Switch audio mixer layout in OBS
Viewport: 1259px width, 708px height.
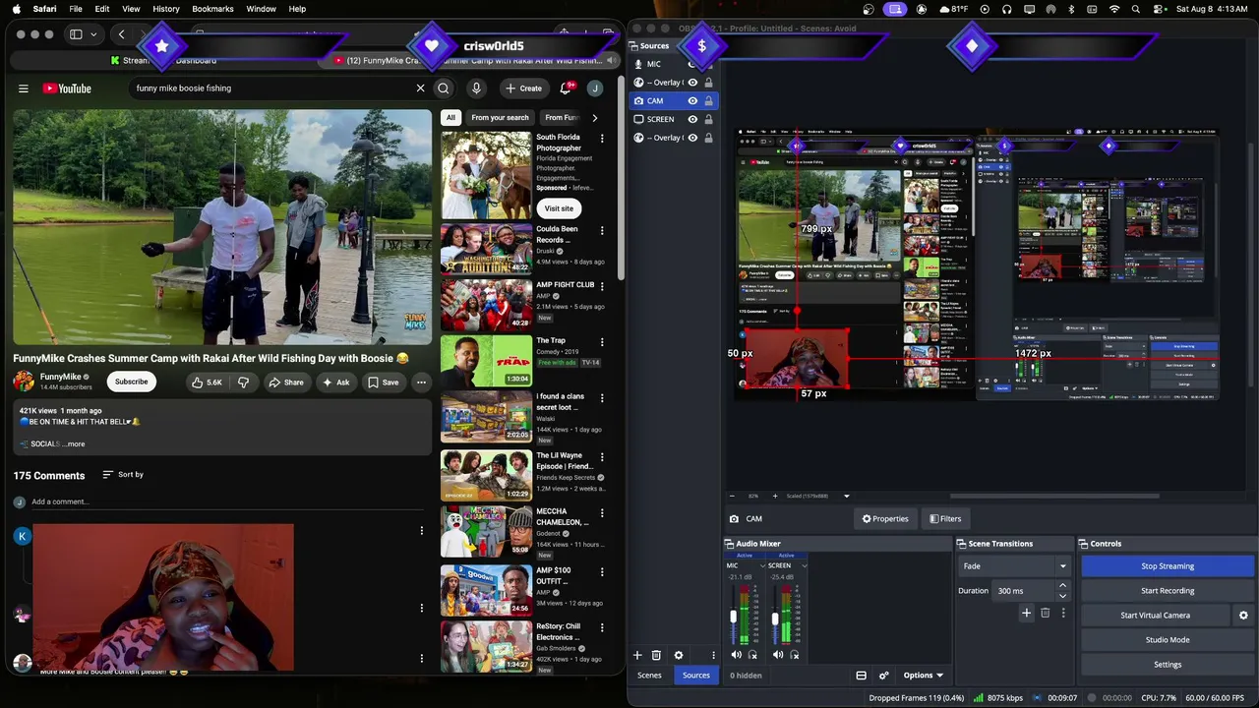[861, 676]
